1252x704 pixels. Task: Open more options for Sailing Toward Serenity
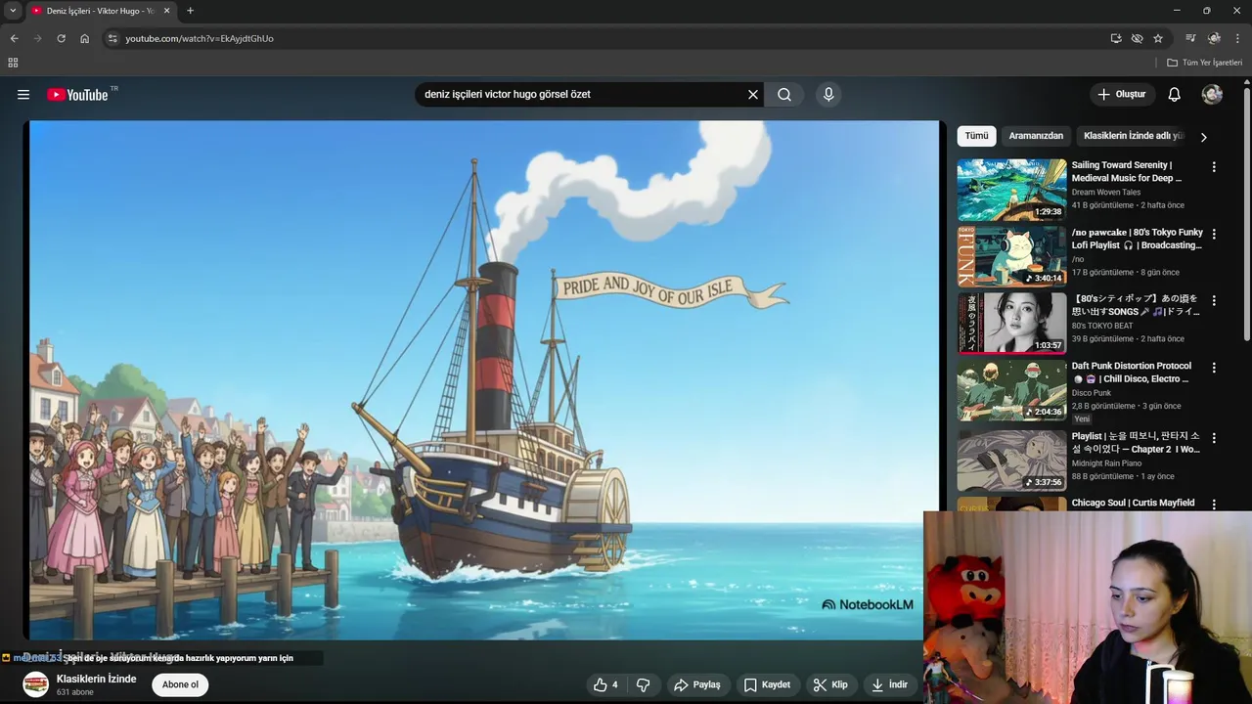click(x=1214, y=167)
